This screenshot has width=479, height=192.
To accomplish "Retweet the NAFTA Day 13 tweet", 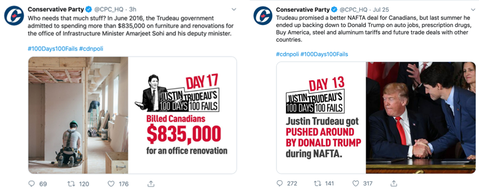I will point(318,184).
